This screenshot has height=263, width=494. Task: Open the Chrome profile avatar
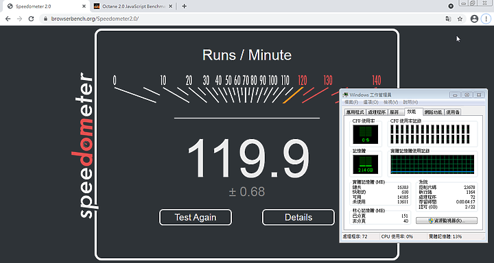[x=474, y=19]
